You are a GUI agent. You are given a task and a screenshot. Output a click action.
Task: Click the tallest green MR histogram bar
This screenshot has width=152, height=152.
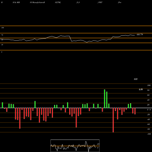click(x=105, y=98)
